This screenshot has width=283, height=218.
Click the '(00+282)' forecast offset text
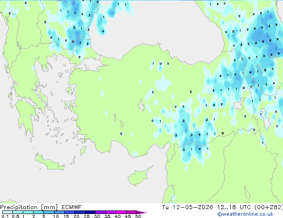tap(269, 207)
